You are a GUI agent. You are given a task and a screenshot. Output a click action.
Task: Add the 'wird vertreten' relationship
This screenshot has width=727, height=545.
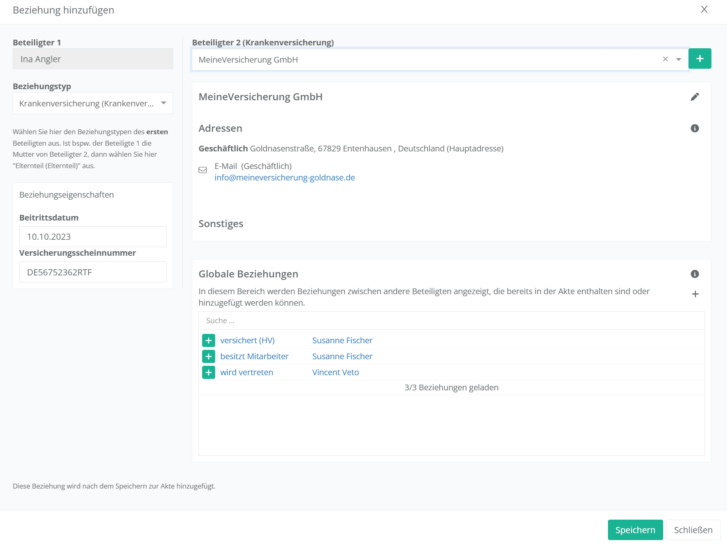209,372
